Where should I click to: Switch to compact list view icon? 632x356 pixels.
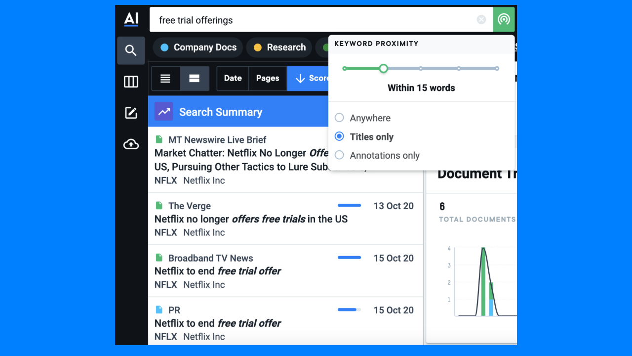(x=165, y=79)
